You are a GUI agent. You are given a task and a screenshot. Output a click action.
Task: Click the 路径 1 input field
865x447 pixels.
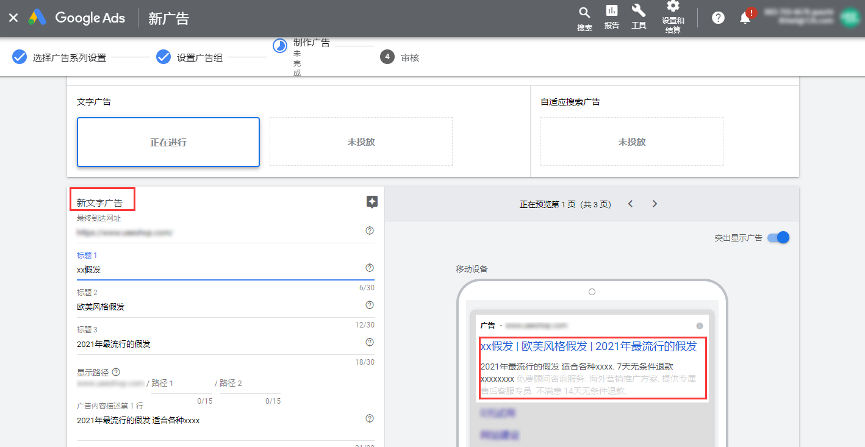[x=182, y=384]
